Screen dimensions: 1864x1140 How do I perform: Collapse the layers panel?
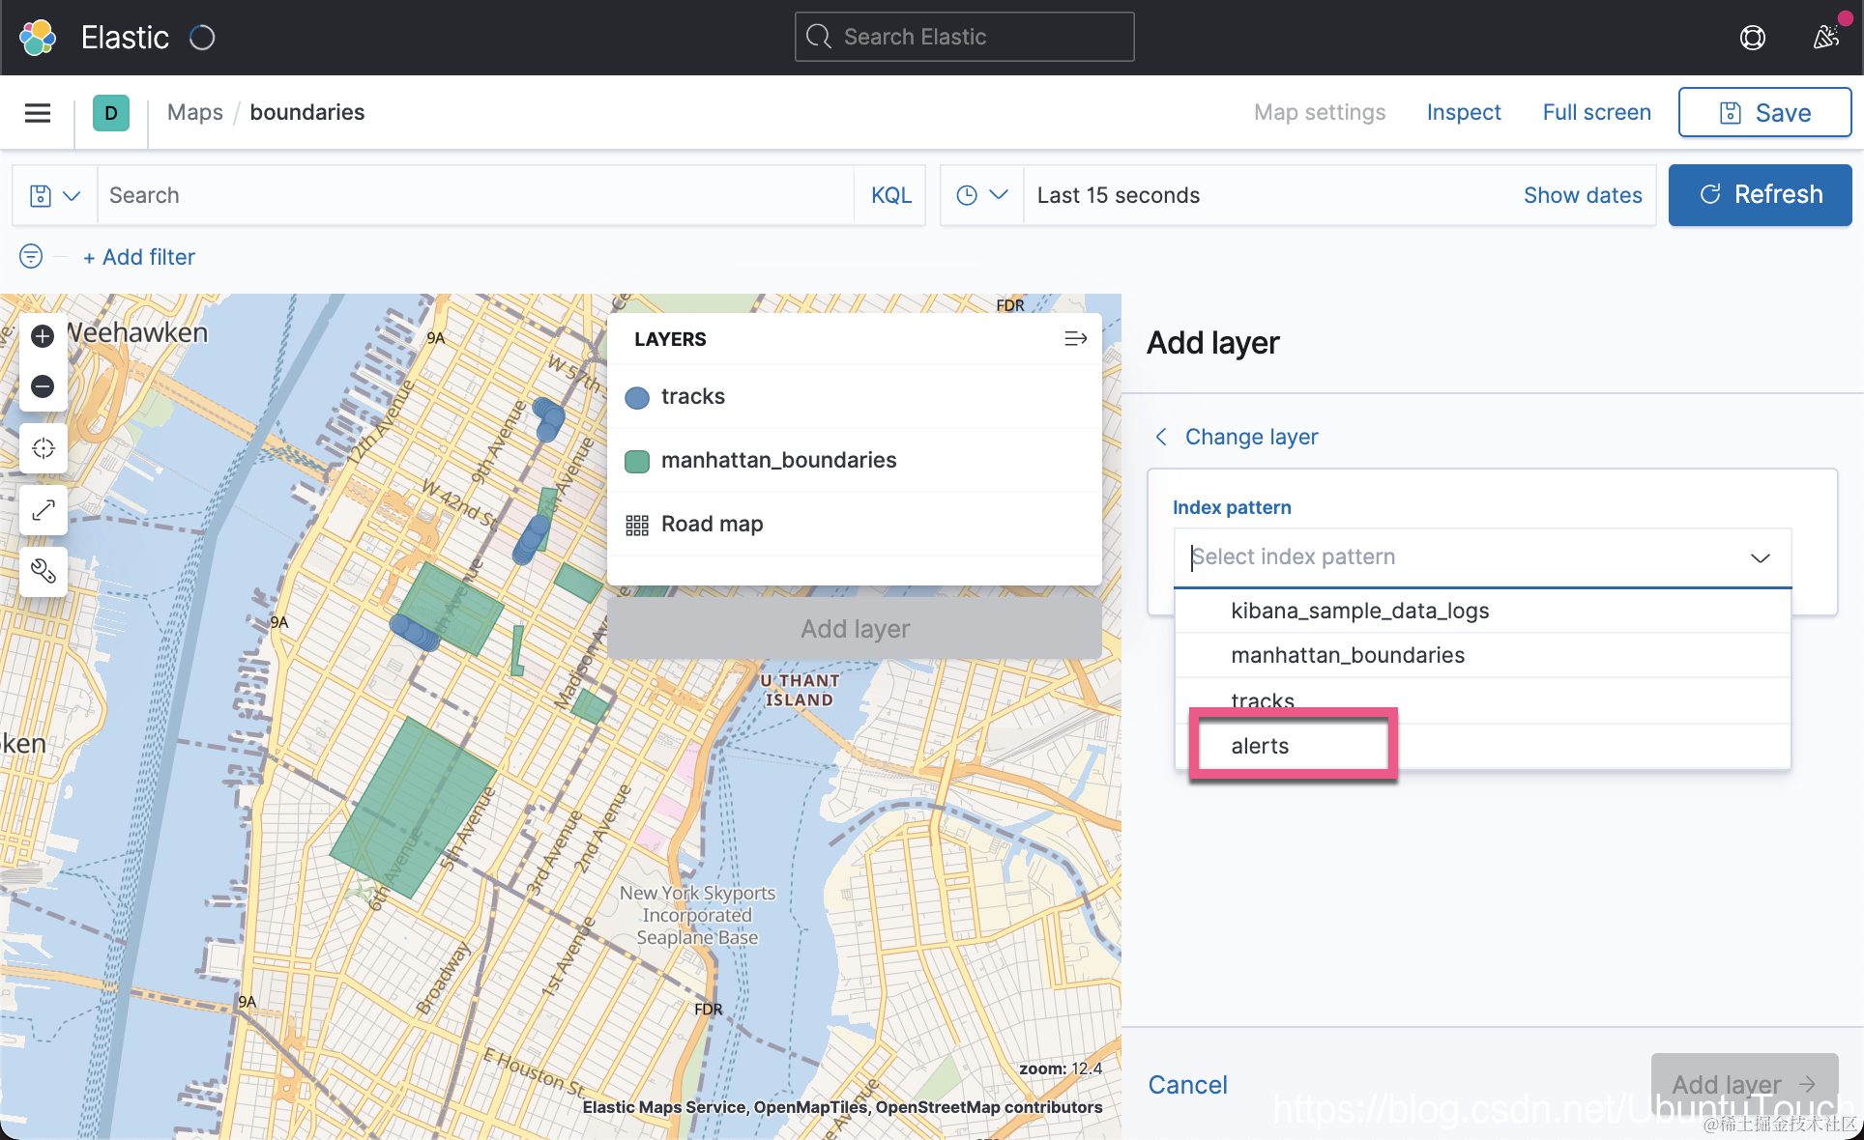[x=1075, y=339]
